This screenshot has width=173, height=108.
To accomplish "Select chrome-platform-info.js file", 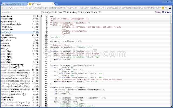I will click(x=19, y=24).
